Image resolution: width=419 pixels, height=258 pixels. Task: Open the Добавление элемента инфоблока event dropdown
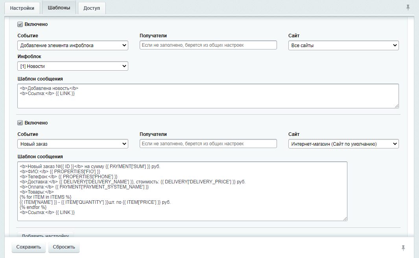pyautogui.click(x=73, y=46)
